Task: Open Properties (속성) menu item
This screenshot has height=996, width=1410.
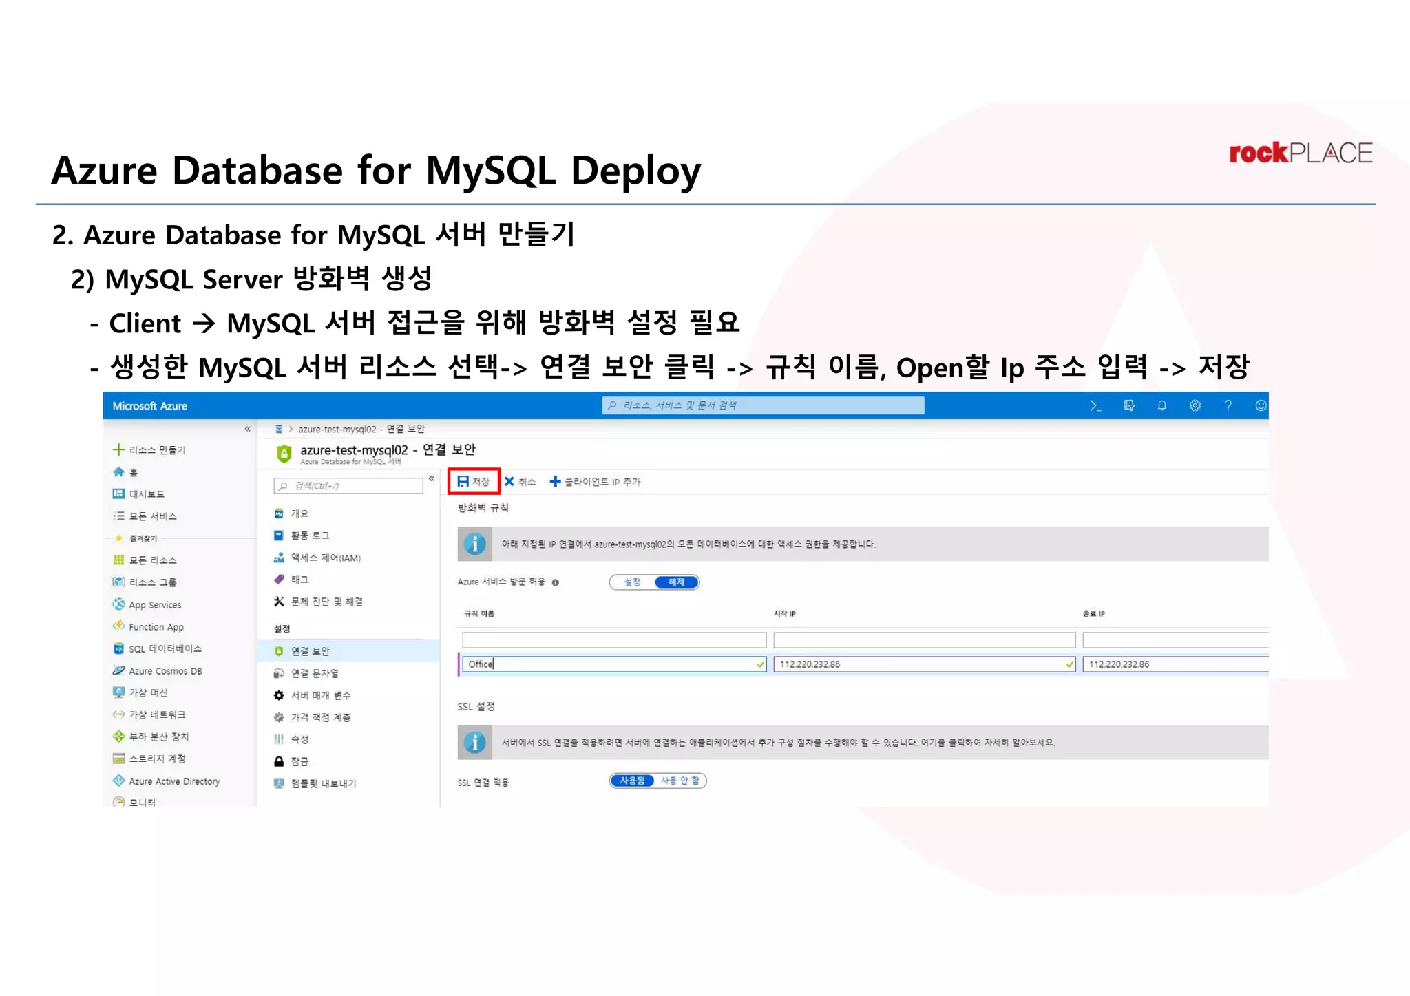Action: click(x=291, y=739)
